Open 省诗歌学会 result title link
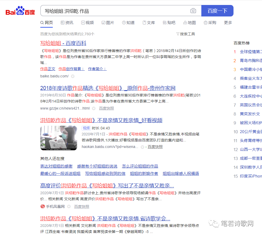The width and height of the screenshot is (262, 235). [x=105, y=219]
